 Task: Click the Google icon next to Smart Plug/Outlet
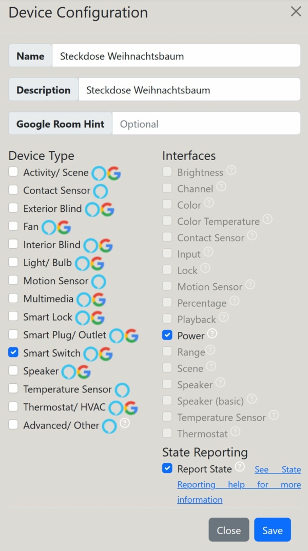(x=131, y=336)
